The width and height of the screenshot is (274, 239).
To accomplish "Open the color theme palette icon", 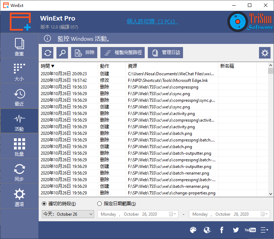I will (x=193, y=230).
